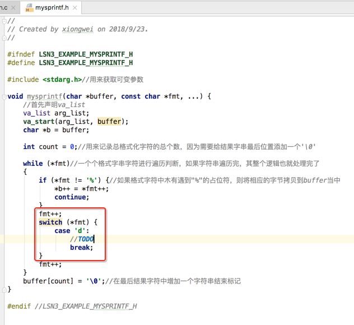The image size is (354, 325).
Task: Collapse the header comment block fold marker
Action: tap(4, 21)
